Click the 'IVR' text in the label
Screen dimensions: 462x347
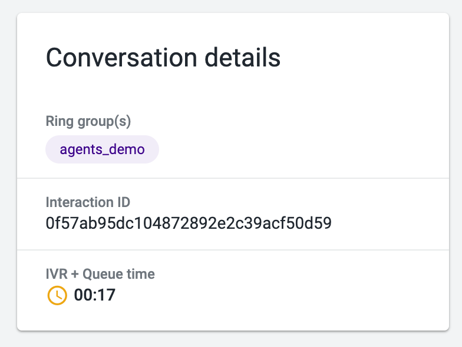(57, 274)
